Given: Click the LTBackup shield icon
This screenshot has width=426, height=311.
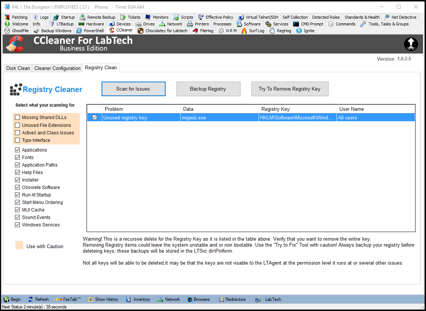Looking at the screenshot, I should point(52,24).
